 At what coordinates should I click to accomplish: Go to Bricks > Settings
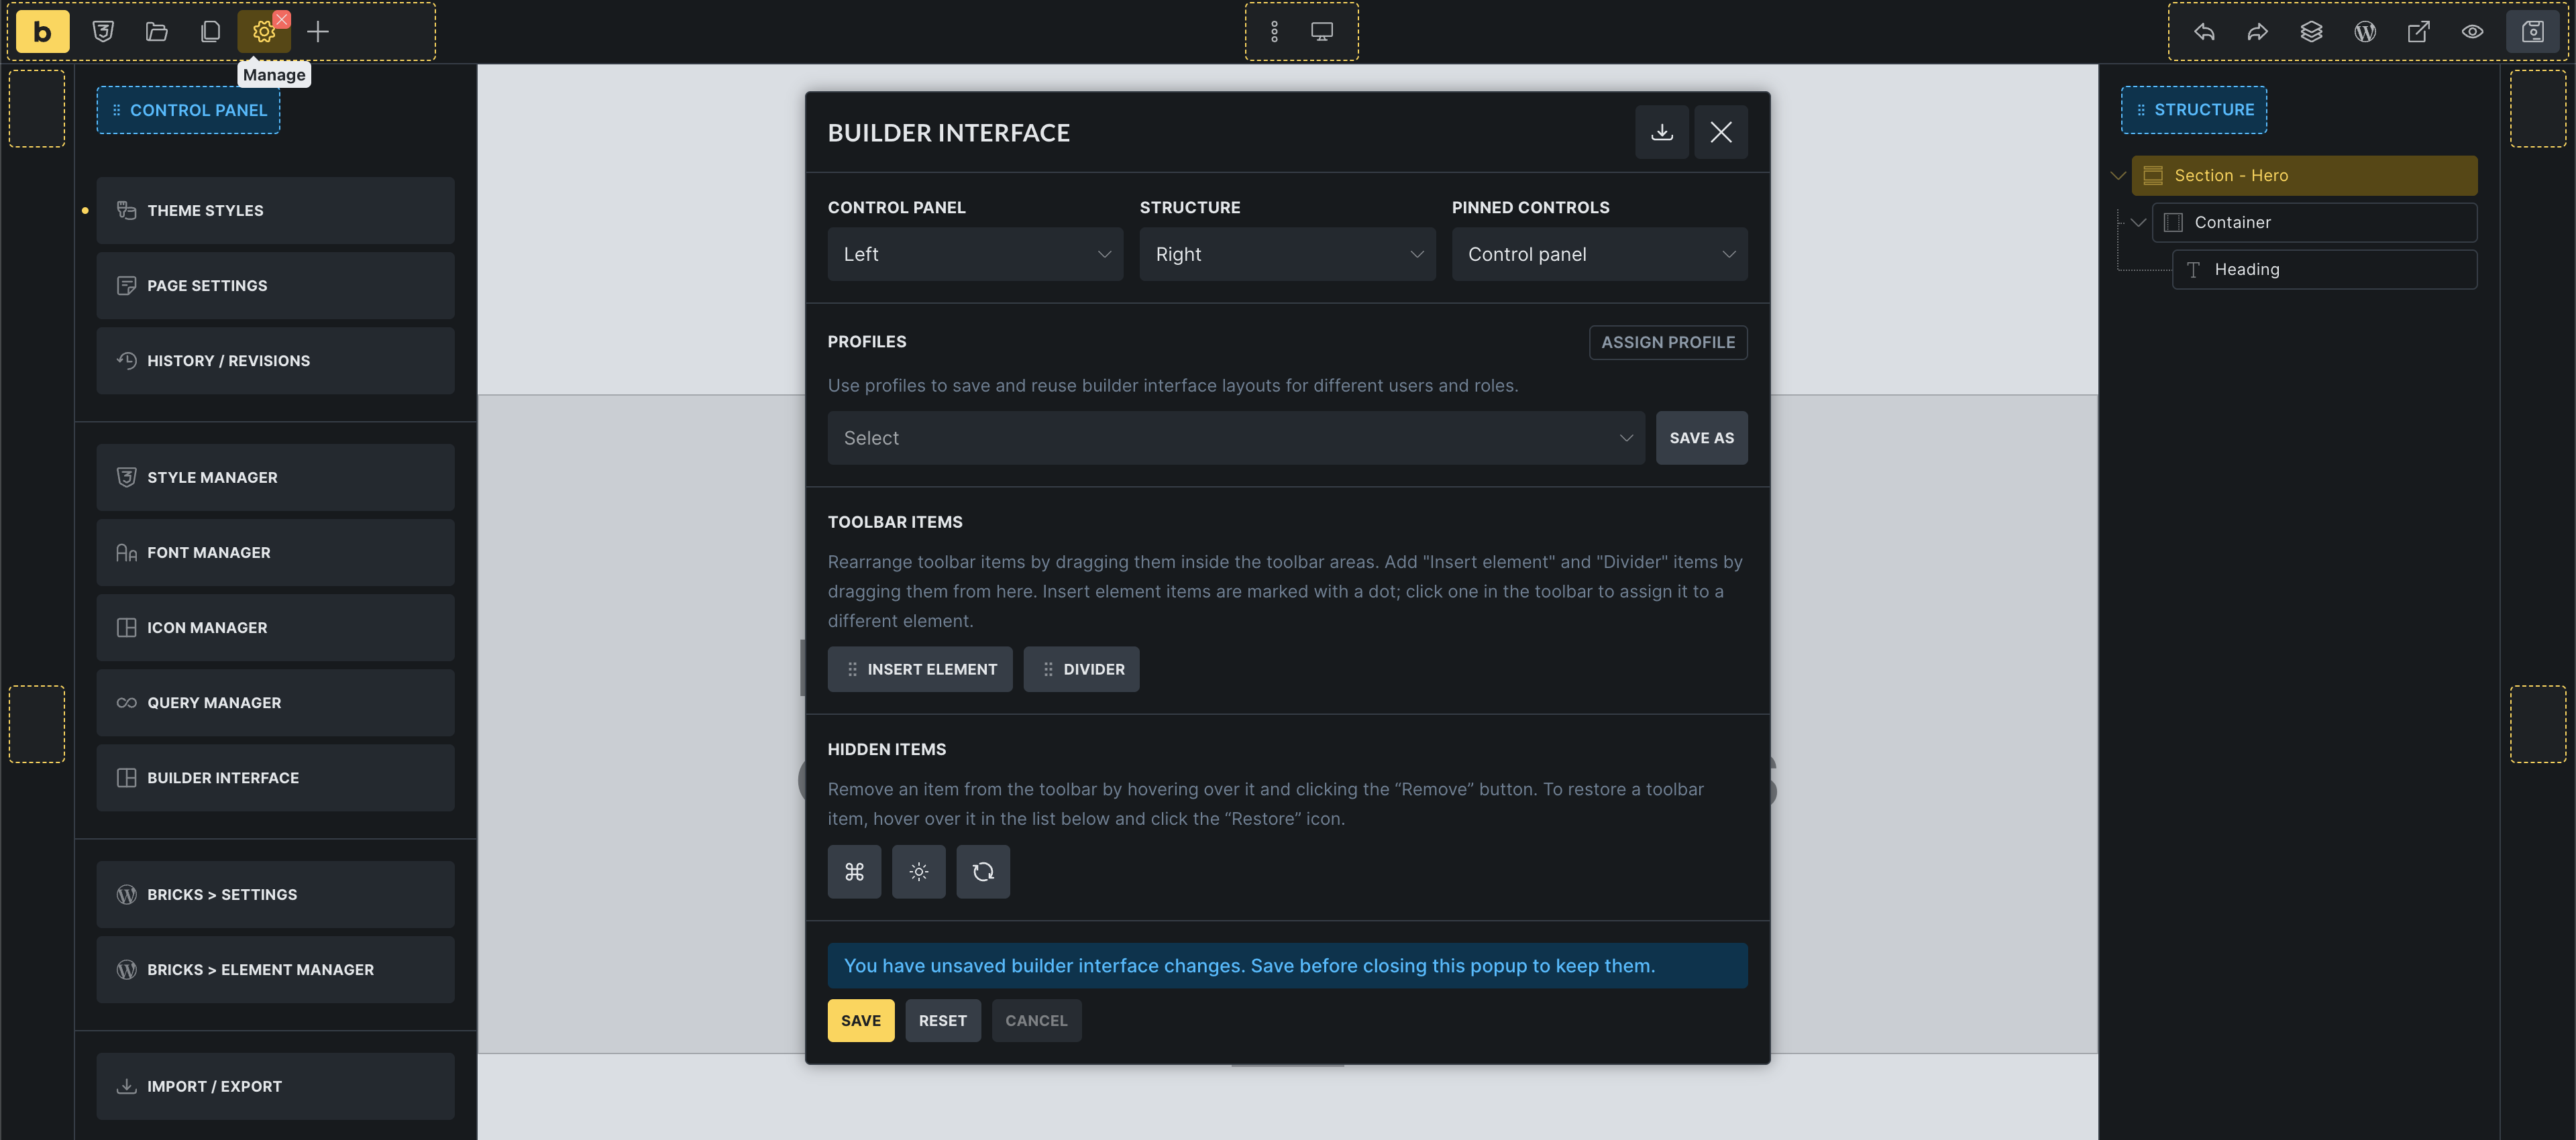tap(275, 894)
